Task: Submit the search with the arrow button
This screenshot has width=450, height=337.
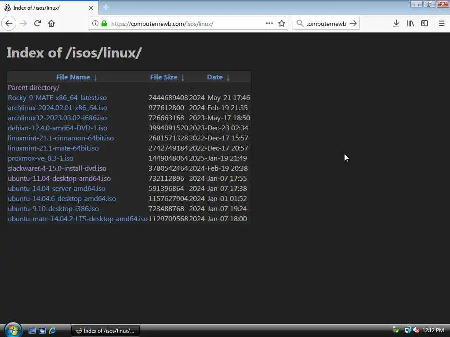Action: (353, 24)
